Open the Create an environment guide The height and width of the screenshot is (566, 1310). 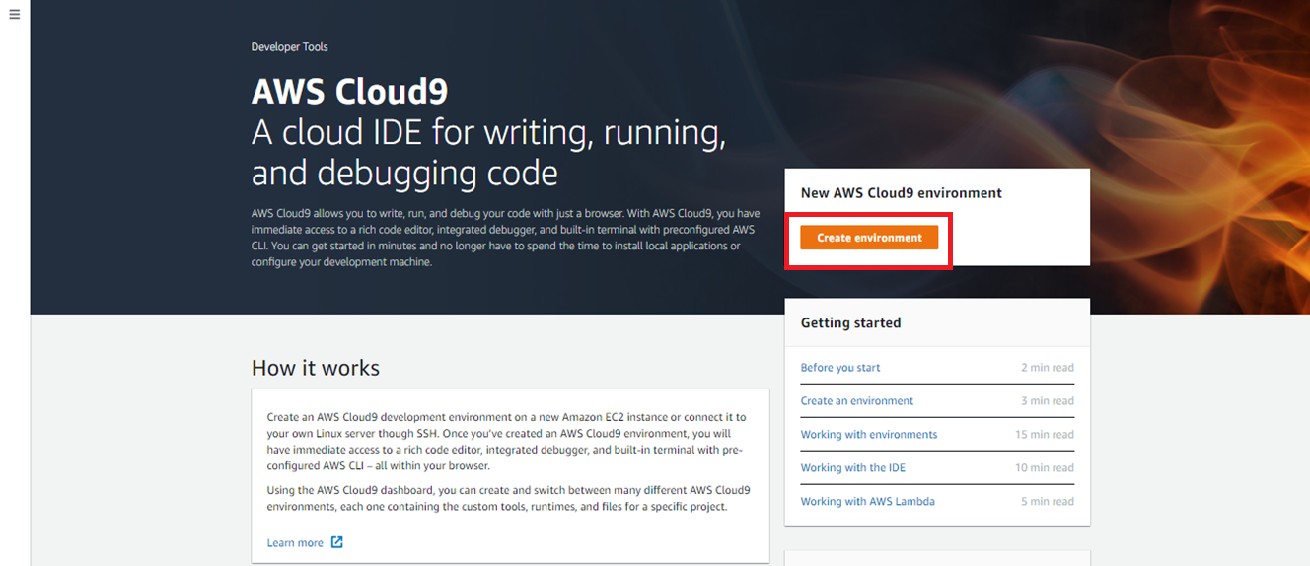[857, 401]
